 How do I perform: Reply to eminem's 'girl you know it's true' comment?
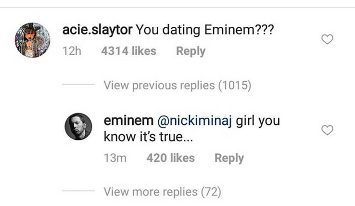229,158
